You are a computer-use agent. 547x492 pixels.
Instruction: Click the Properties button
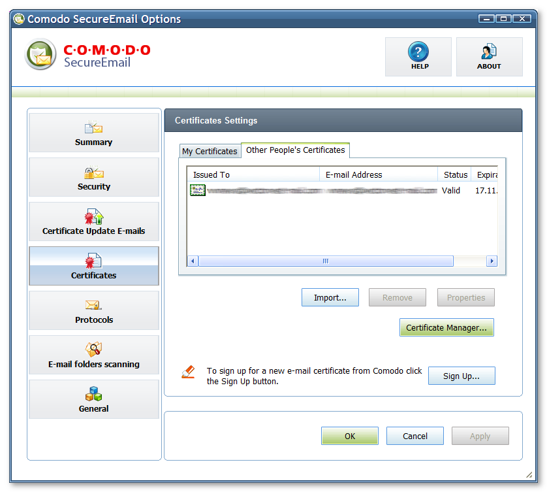(466, 297)
